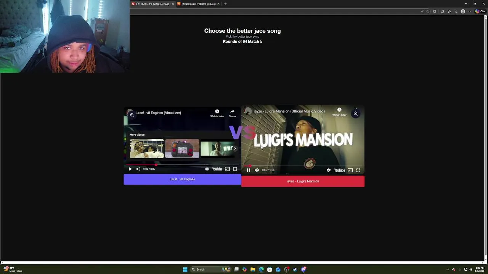Open v8 Engines (Visualizer) video title
This screenshot has width=488, height=274.
pyautogui.click(x=159, y=113)
